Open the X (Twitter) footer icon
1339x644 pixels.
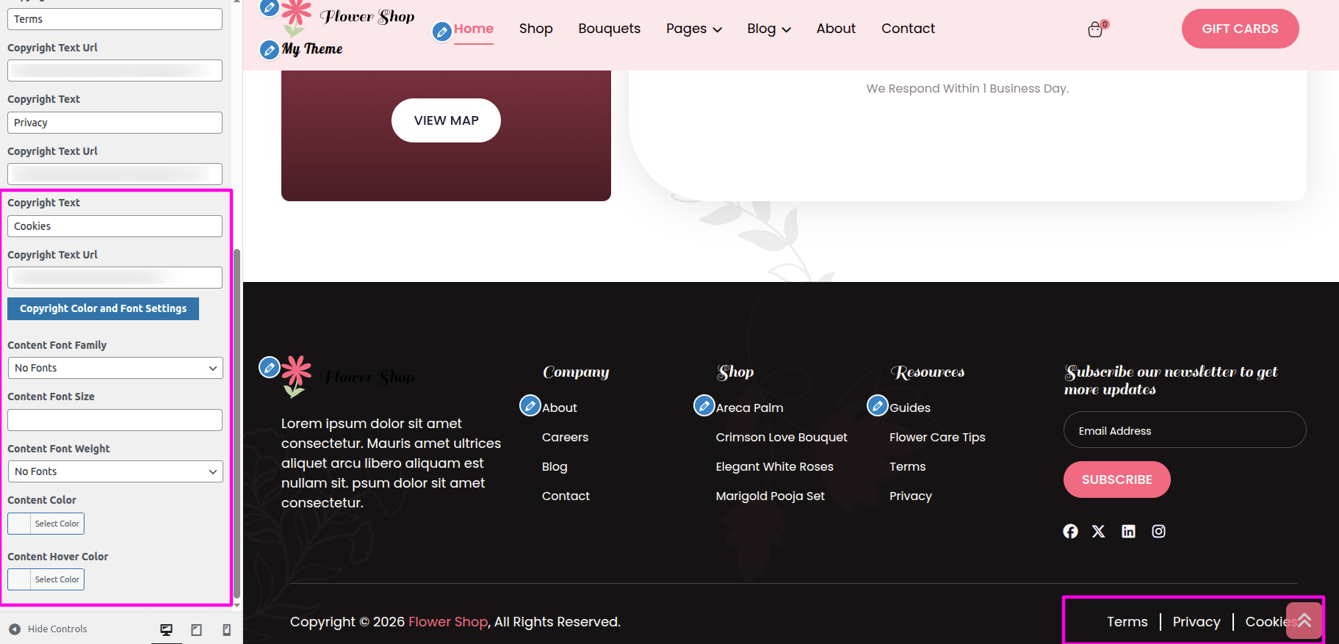coord(1098,531)
